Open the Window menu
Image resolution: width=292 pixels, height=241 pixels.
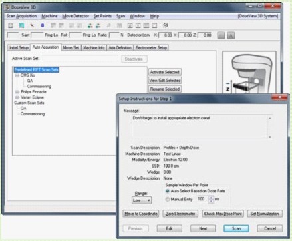coord(137,16)
